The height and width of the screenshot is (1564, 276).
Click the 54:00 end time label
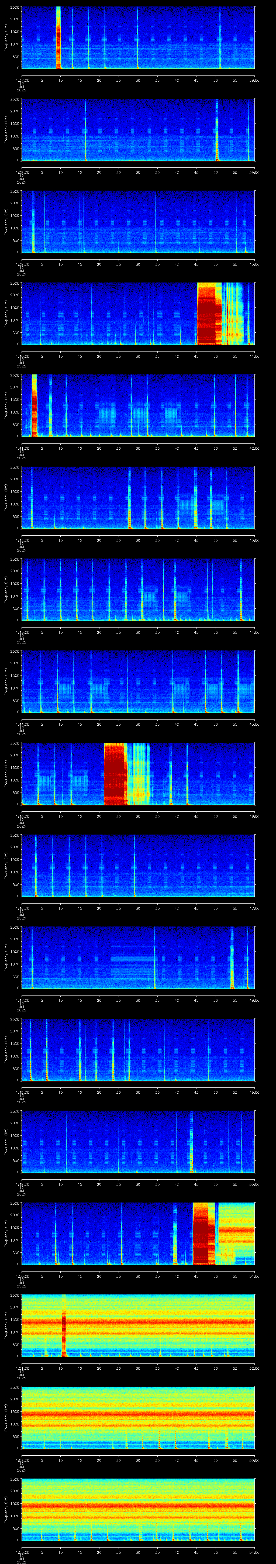[x=254, y=1552]
